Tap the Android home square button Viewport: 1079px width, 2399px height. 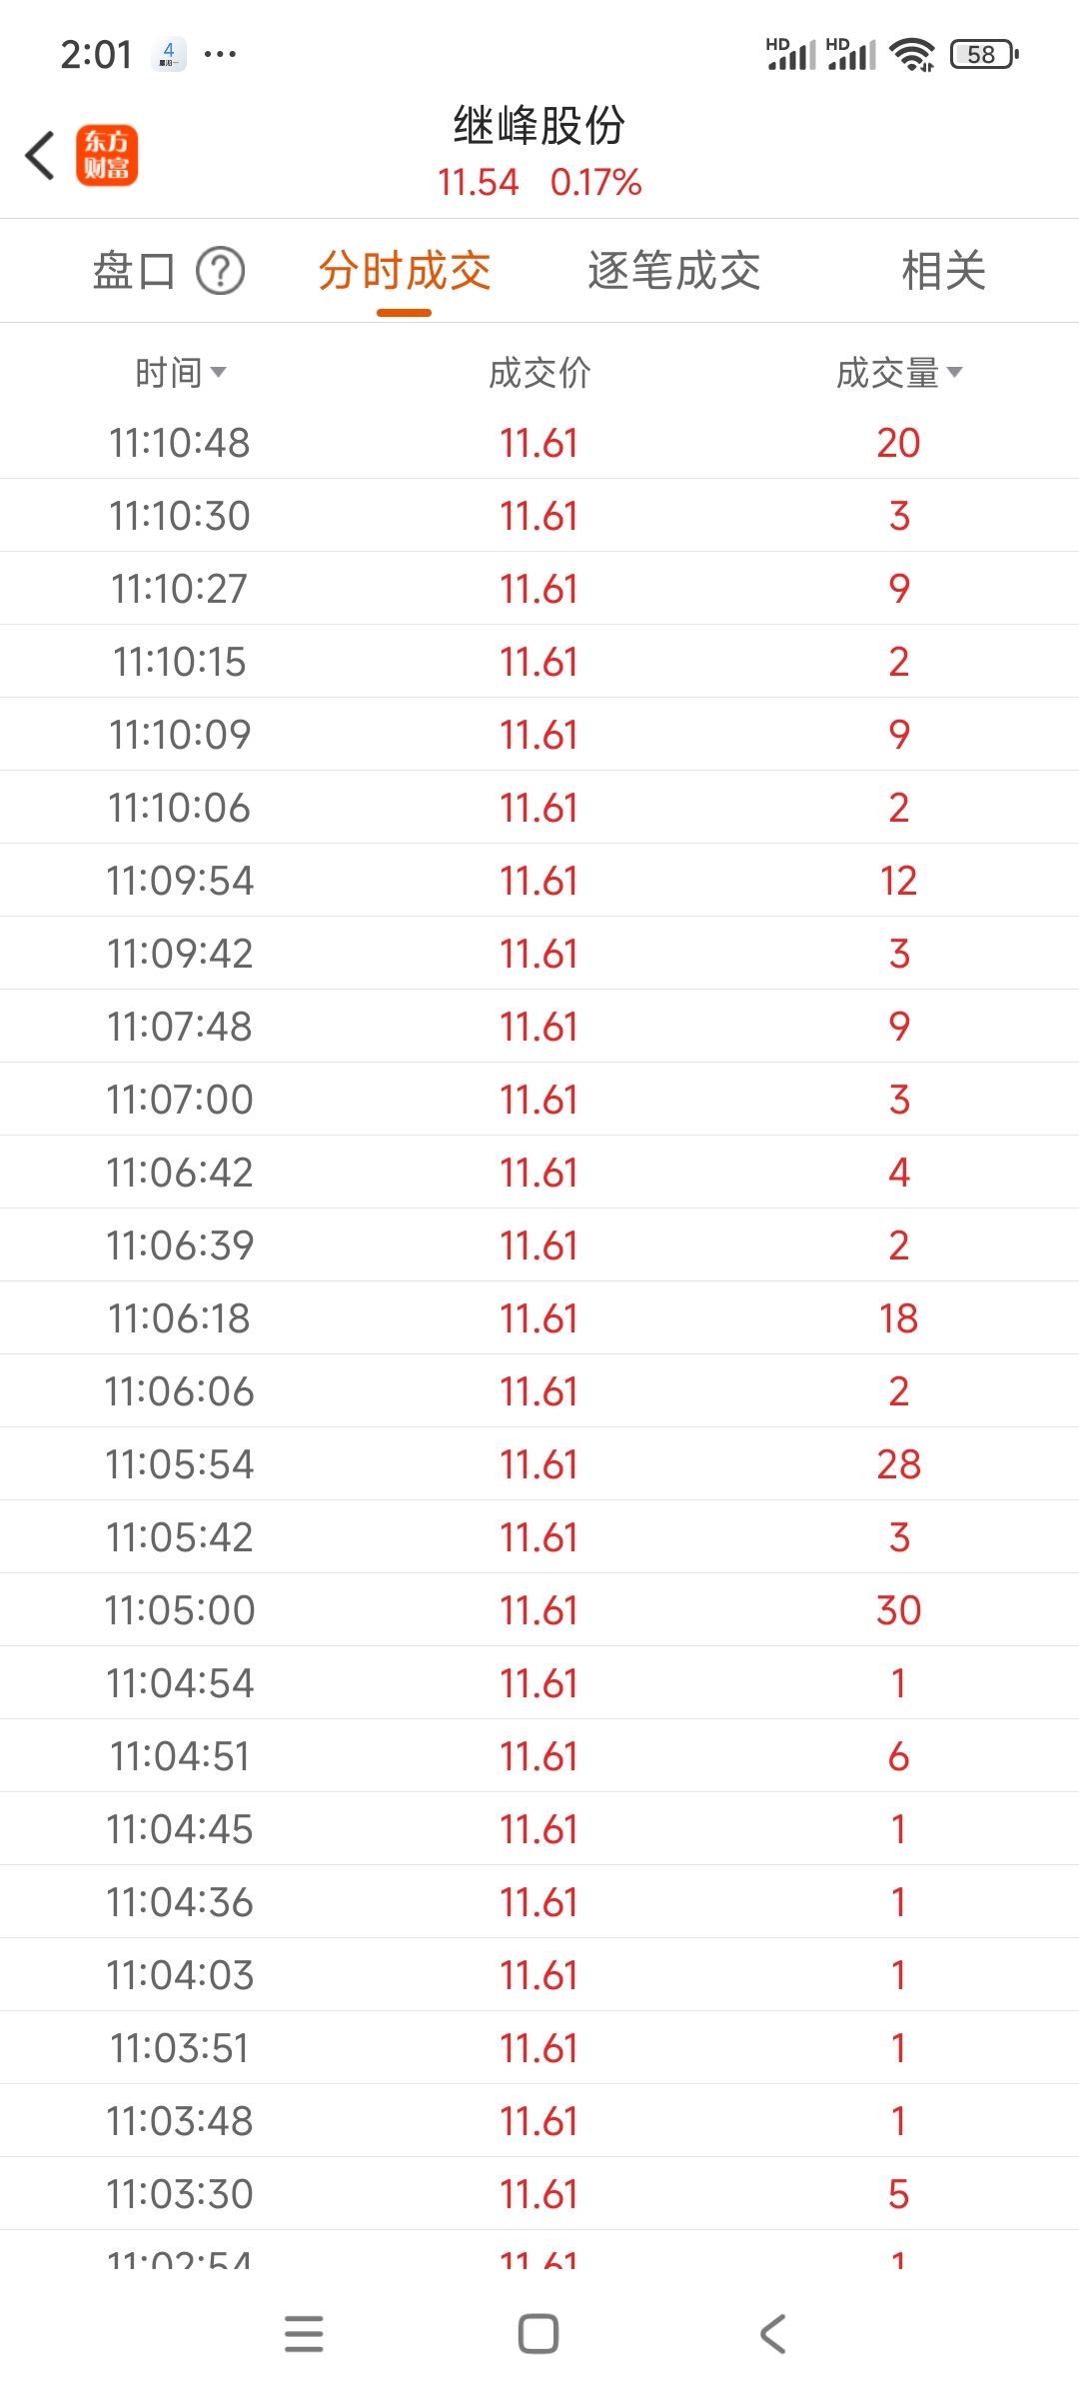[x=539, y=2334]
